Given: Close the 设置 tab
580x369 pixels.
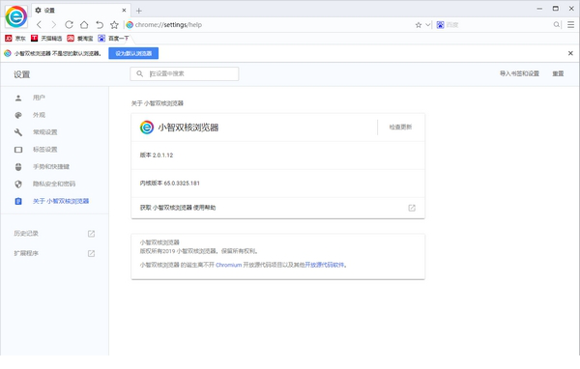Looking at the screenshot, I should (124, 11).
